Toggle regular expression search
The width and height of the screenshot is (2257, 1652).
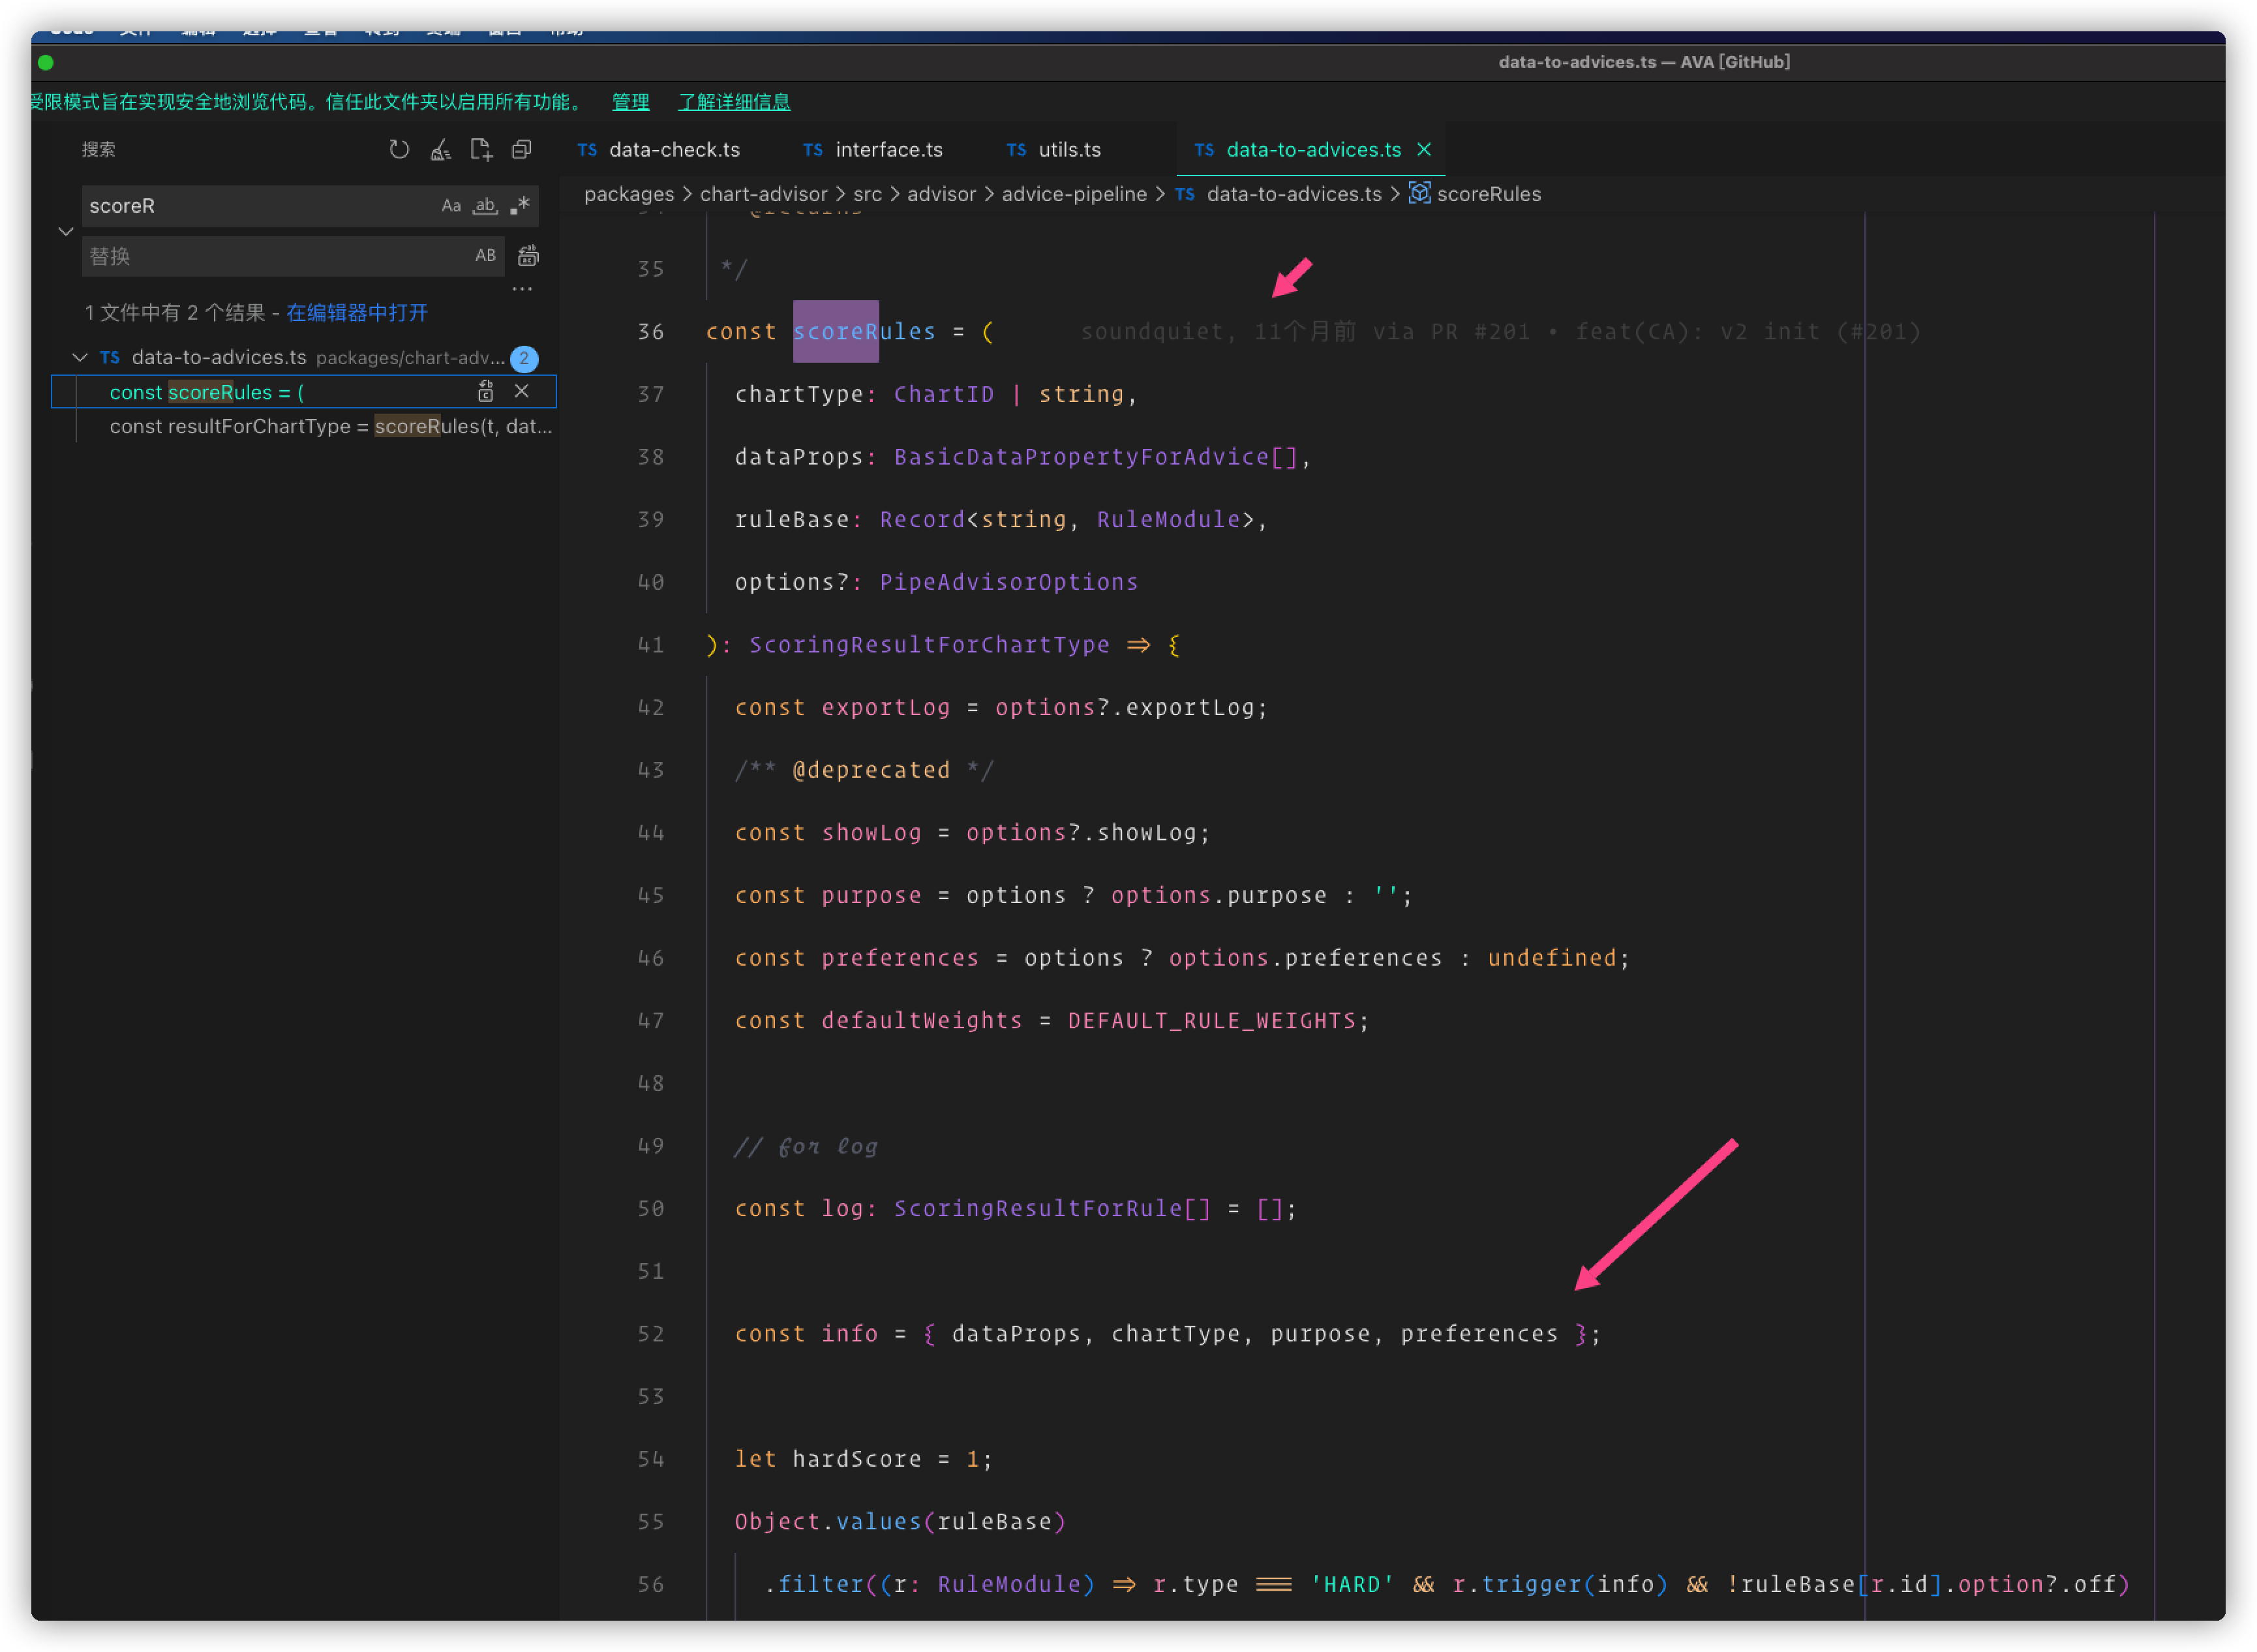[x=519, y=206]
